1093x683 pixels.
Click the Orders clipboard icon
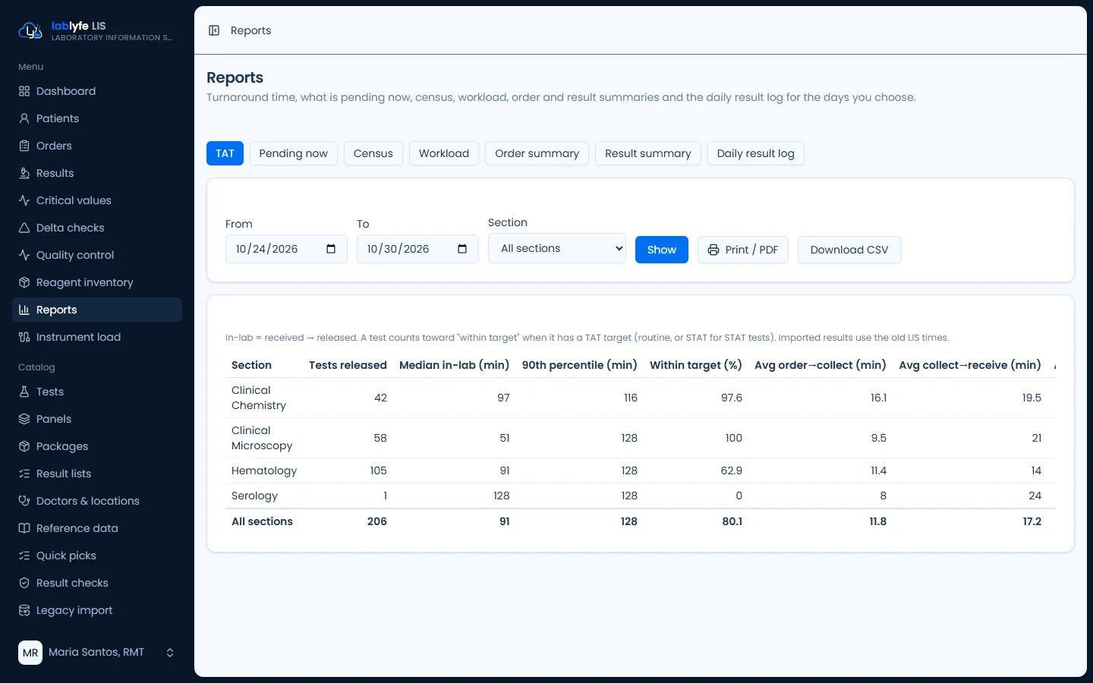[x=24, y=146]
